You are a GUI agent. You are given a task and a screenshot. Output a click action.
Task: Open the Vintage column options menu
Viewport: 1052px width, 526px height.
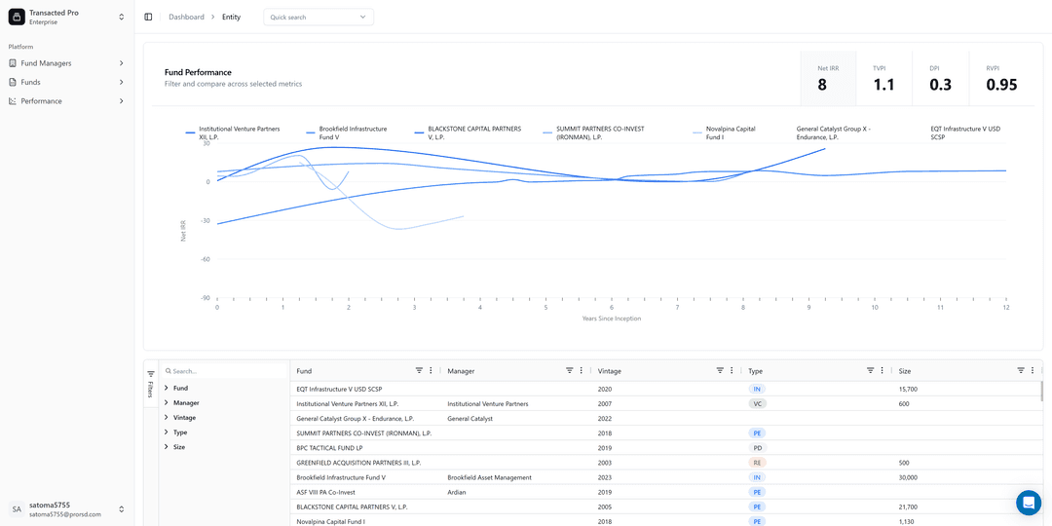[732, 370]
